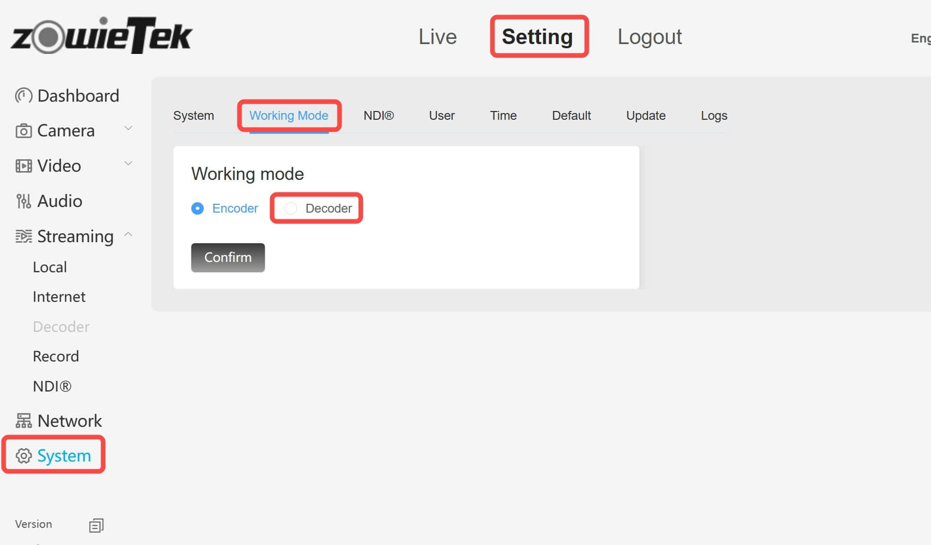Expand the Camera section chevron
Screen dimensions: 931x545
[128, 128]
